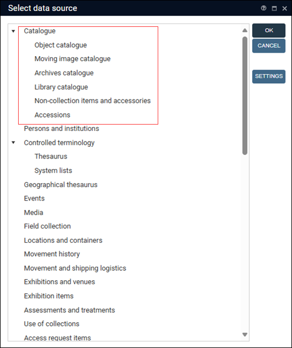Open the SETTINGS button
Image resolution: width=292 pixels, height=348 pixels.
269,77
